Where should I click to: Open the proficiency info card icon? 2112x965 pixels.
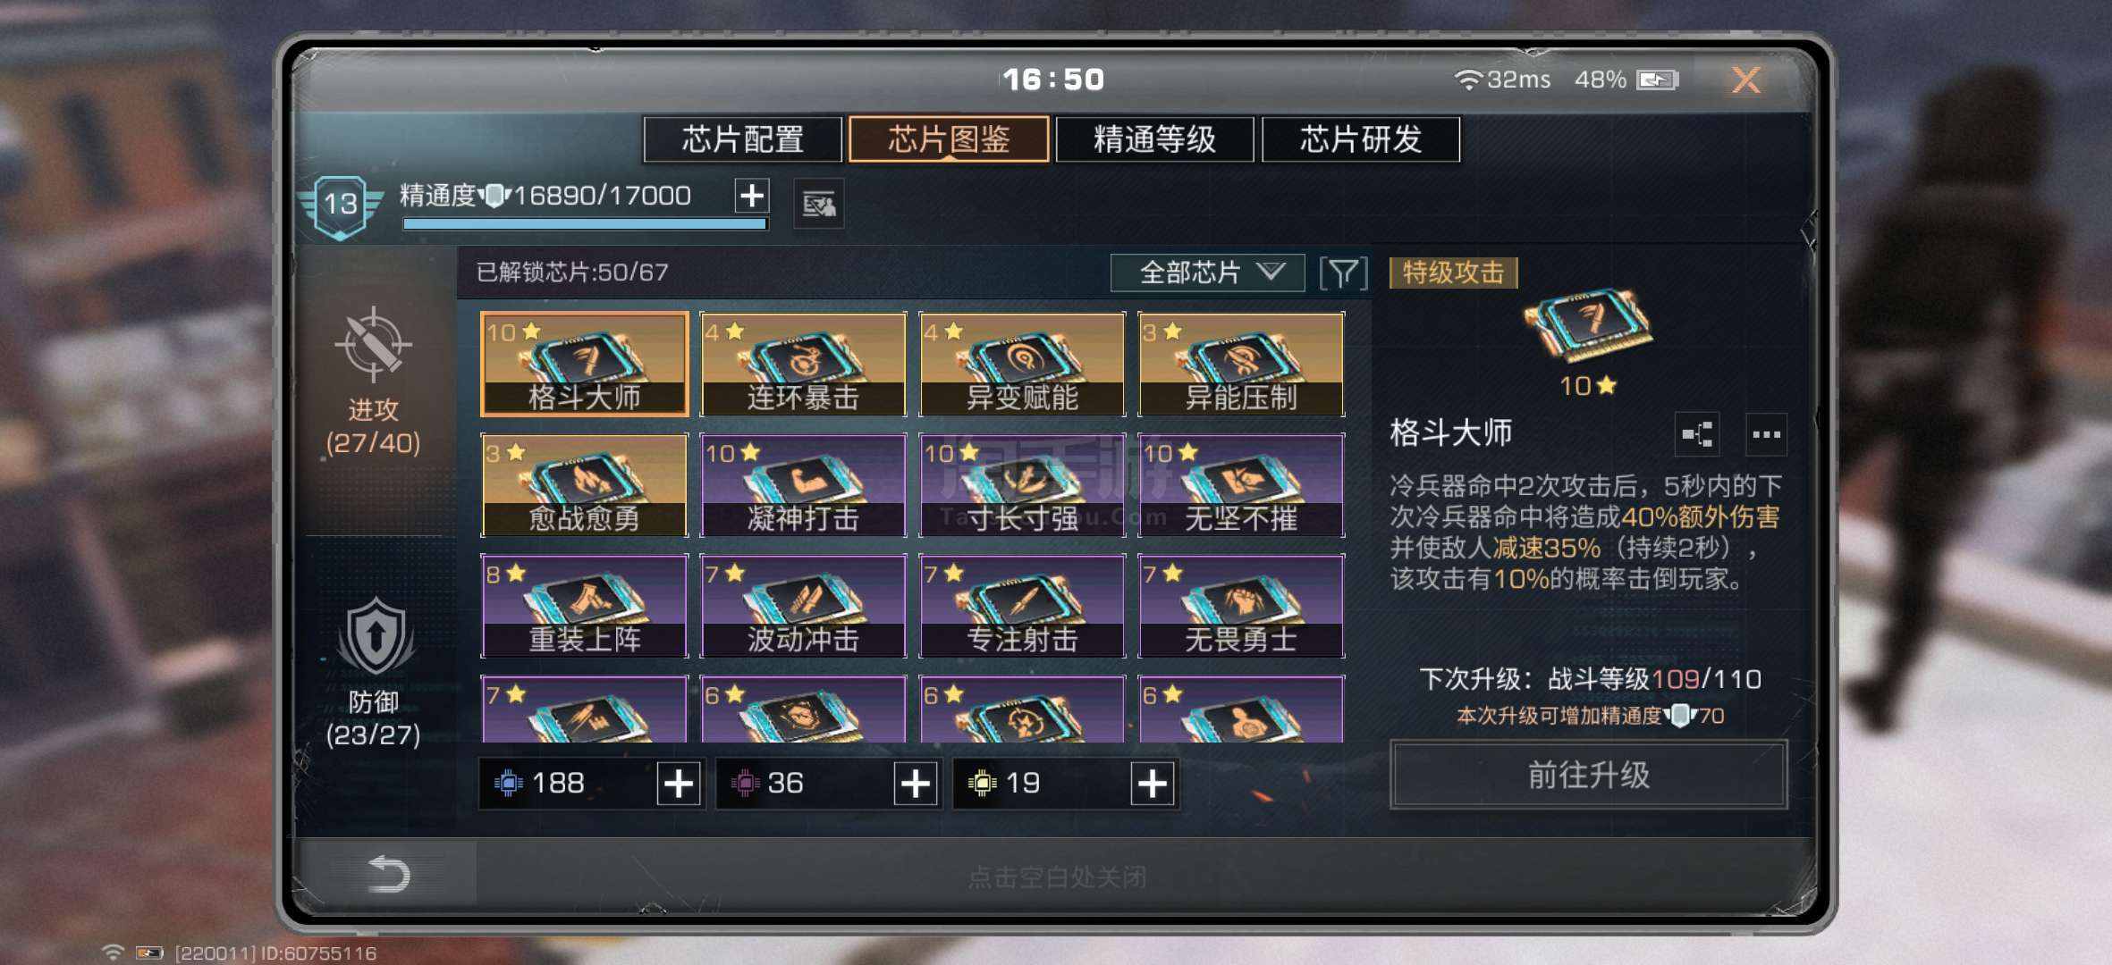(x=818, y=205)
